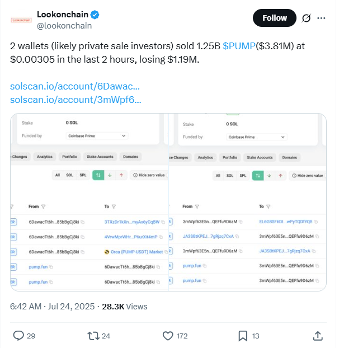
Task: Open solscan.io/account/6Dawac link
Action: [x=75, y=86]
